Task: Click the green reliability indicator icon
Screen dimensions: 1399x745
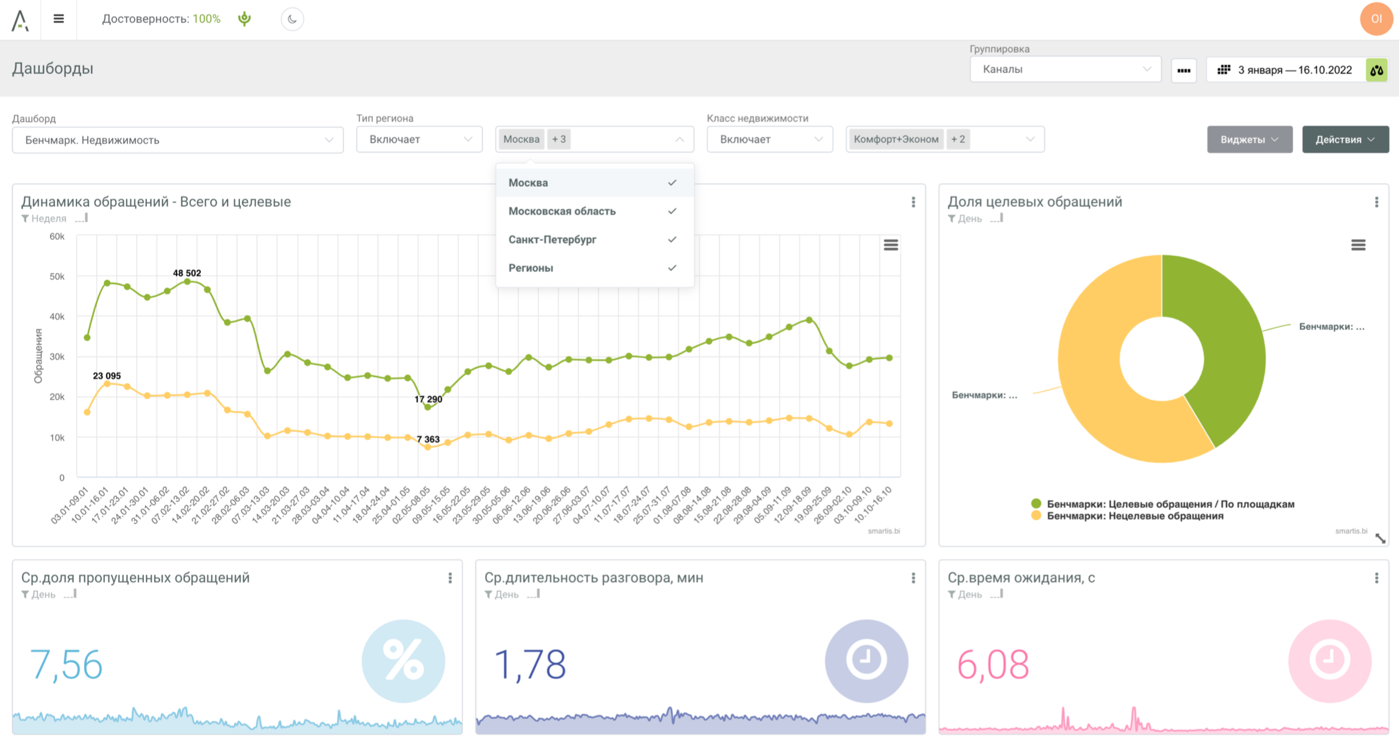Action: pyautogui.click(x=244, y=19)
